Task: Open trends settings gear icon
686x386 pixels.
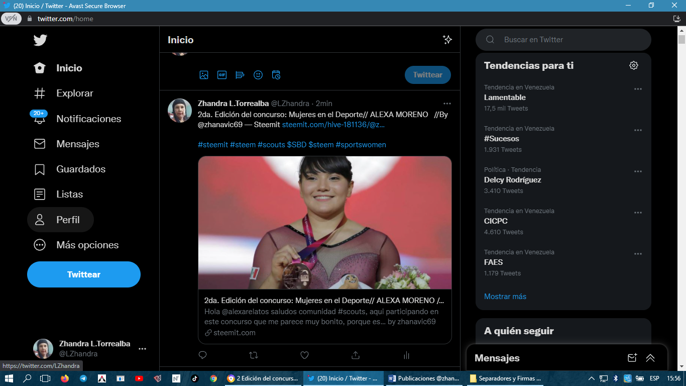Action: [x=634, y=65]
